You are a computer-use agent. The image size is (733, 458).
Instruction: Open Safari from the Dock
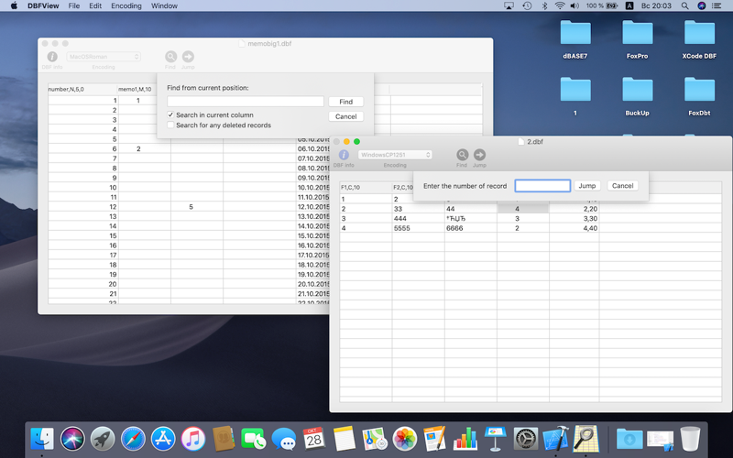pyautogui.click(x=133, y=439)
